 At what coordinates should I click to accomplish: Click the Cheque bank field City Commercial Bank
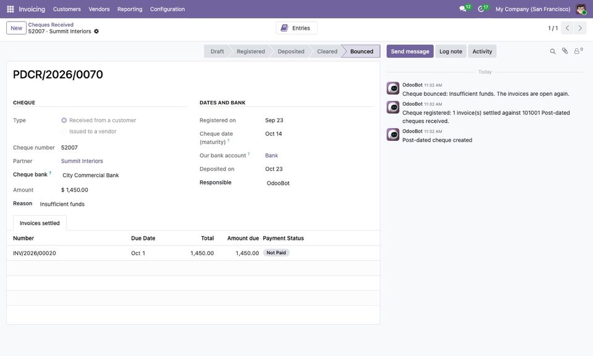coord(124,175)
